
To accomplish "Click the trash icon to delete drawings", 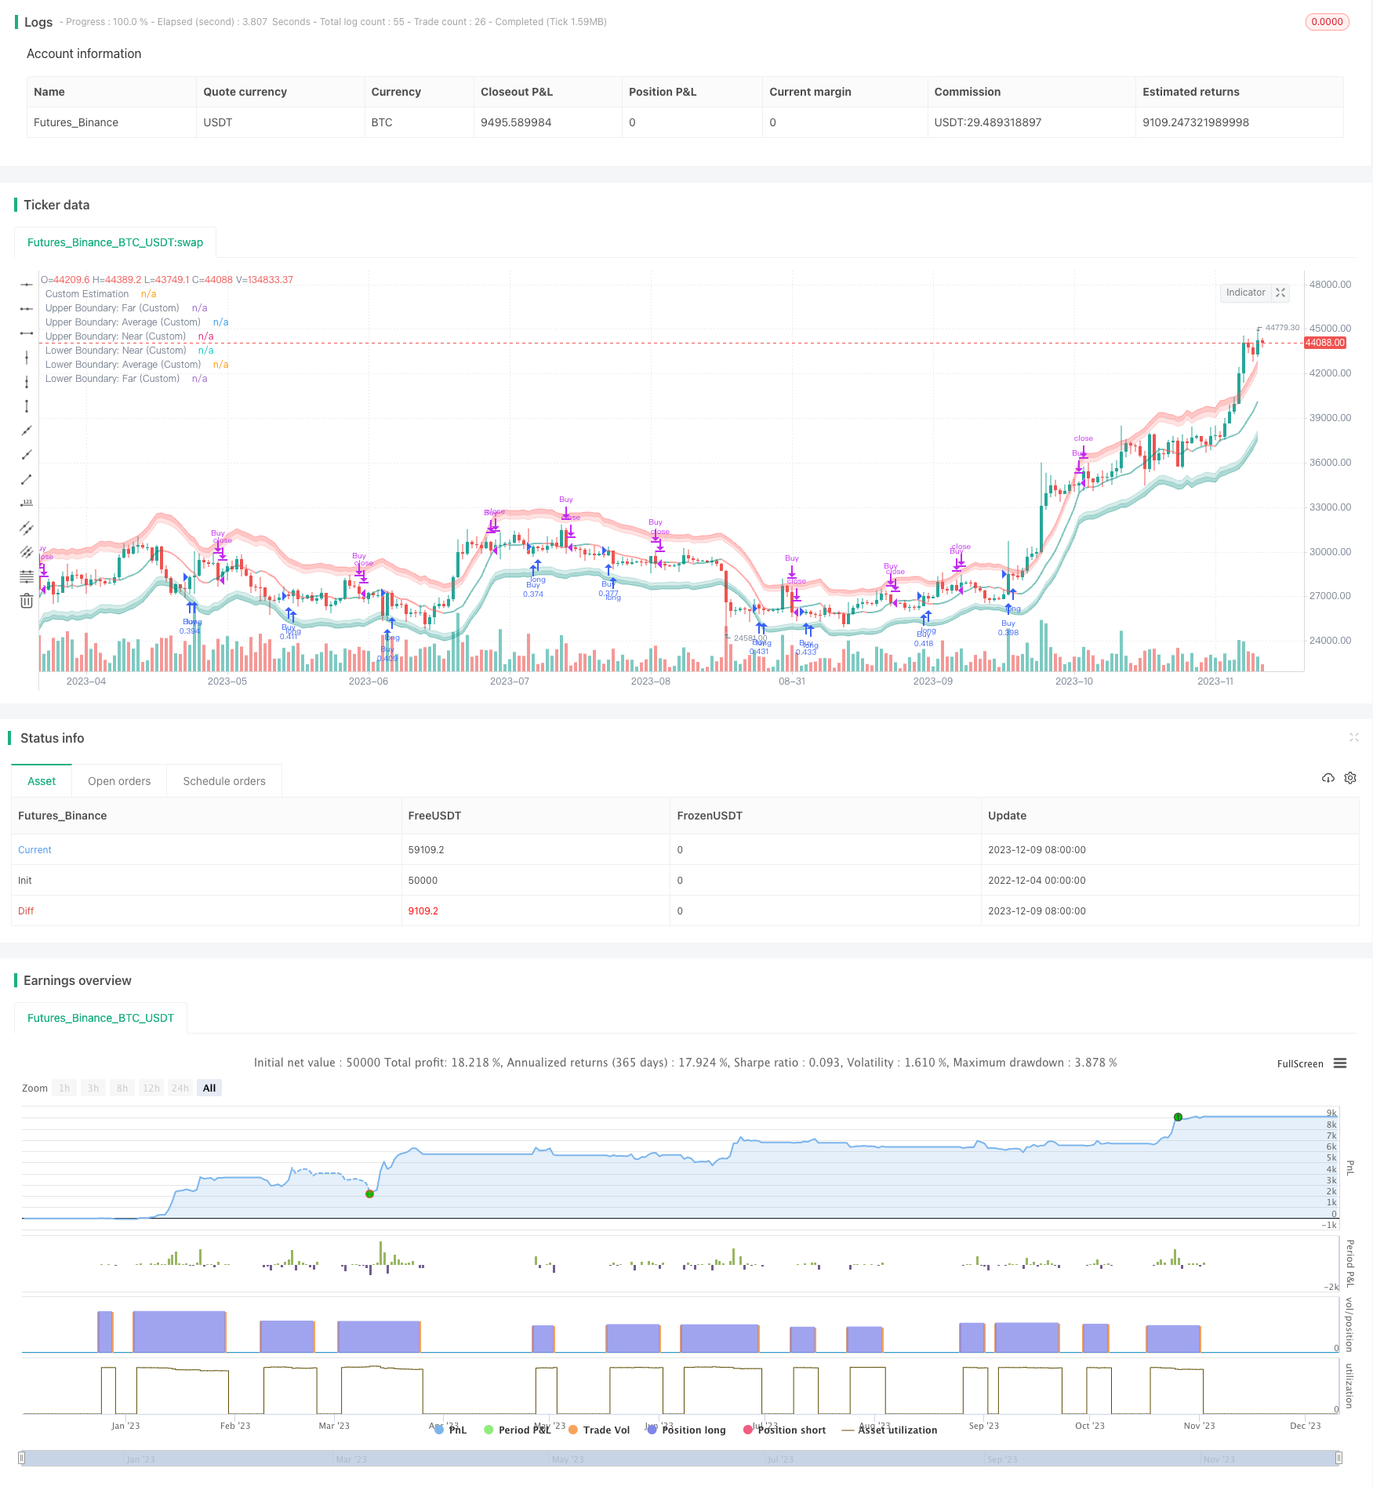I will 27,601.
